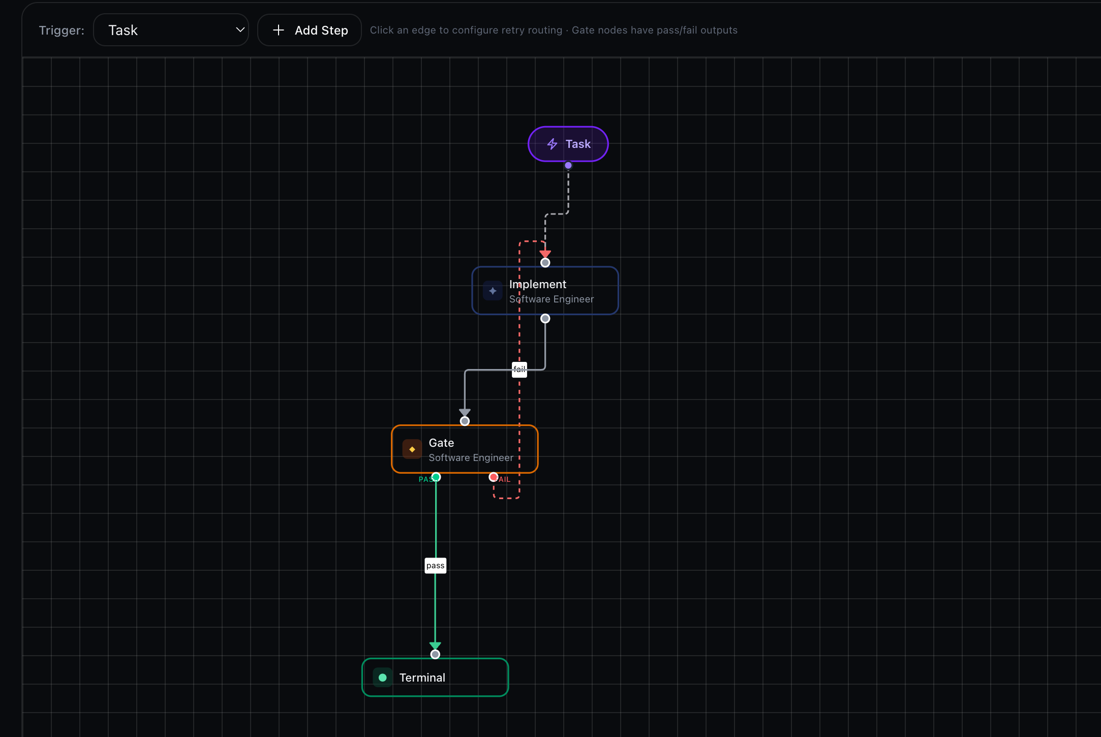Click the 'Software Engineer' text under Gate
The width and height of the screenshot is (1101, 737).
click(x=471, y=458)
